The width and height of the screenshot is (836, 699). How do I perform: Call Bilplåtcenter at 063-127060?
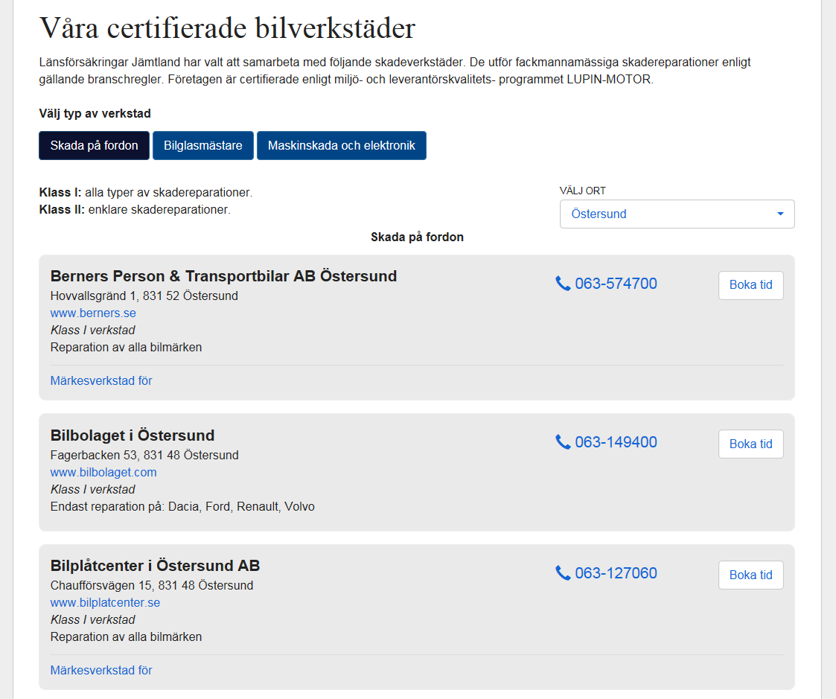tap(616, 573)
